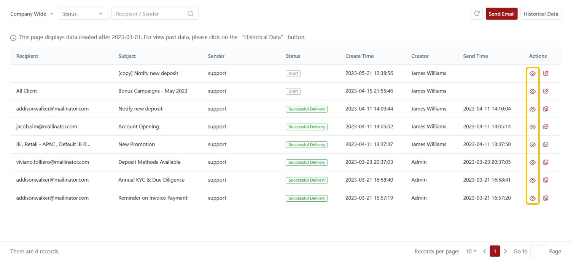Click the Send Email button
Screen dimensions: 579x265
501,14
